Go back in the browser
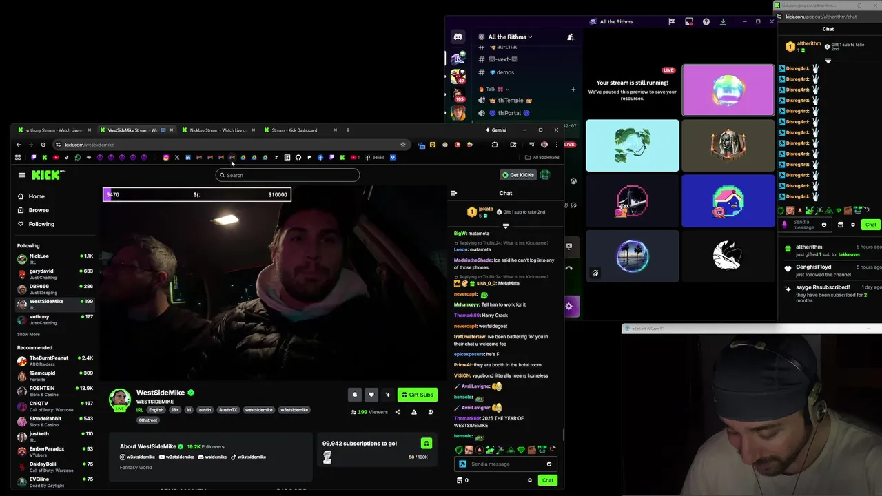 [19, 145]
